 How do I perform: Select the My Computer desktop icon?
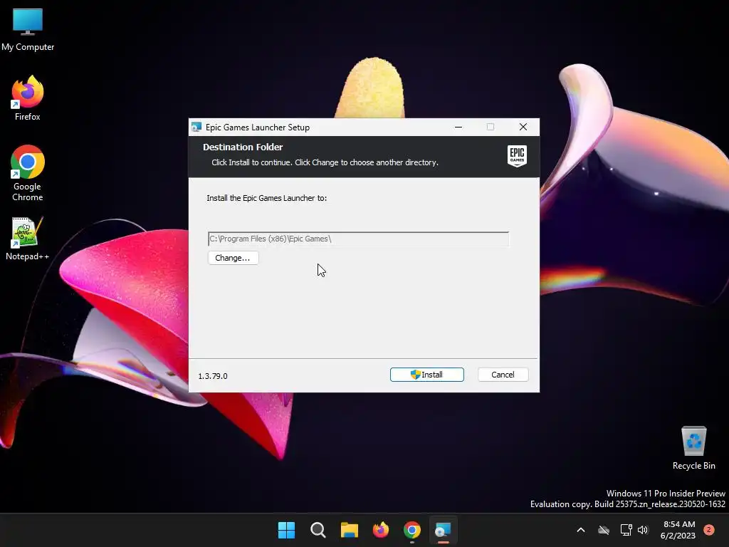(x=28, y=30)
